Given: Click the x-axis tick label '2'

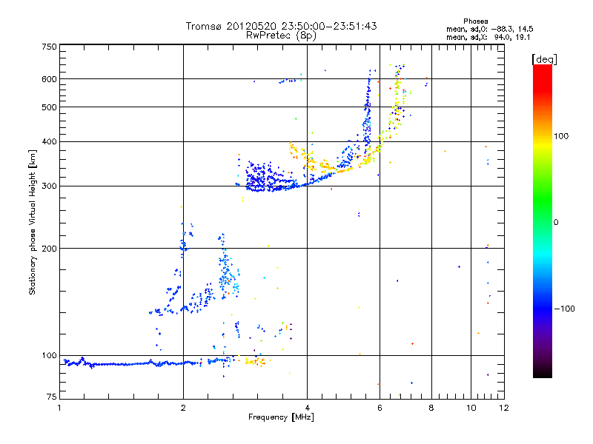Looking at the screenshot, I should (x=183, y=408).
